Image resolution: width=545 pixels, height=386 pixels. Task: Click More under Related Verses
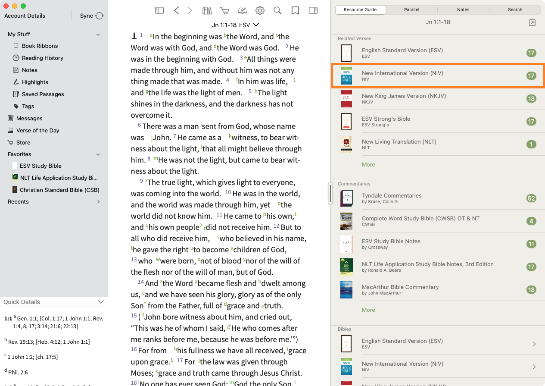(368, 164)
